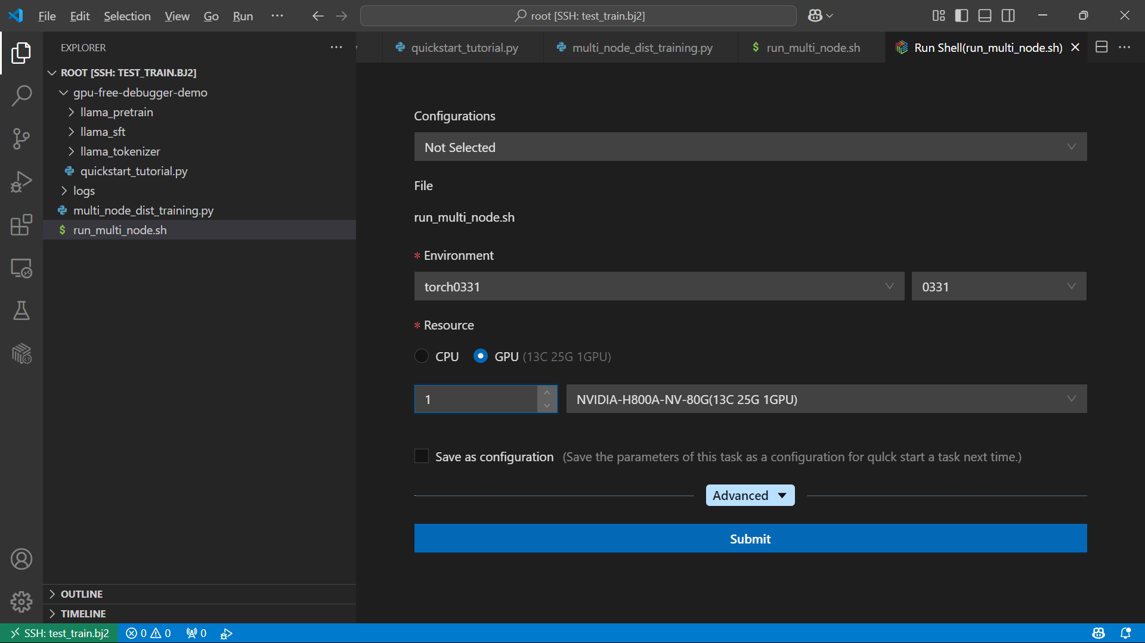1145x643 pixels.
Task: Open the Selection menu
Action: 127,16
